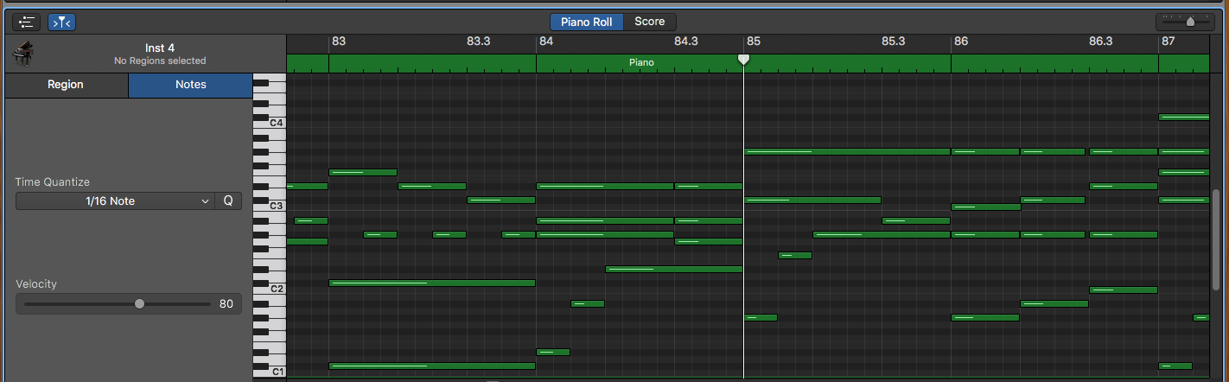The image size is (1229, 382).
Task: Click the playhead marker at bar 85
Action: click(x=743, y=59)
